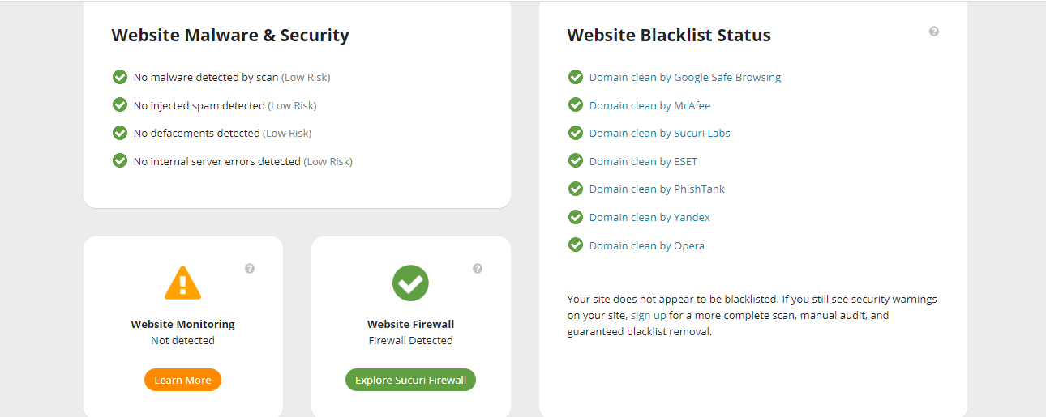Screen dimensions: 1046x417
Task: Click the check icon beside Domain clean by PhishTank
Action: (x=576, y=189)
